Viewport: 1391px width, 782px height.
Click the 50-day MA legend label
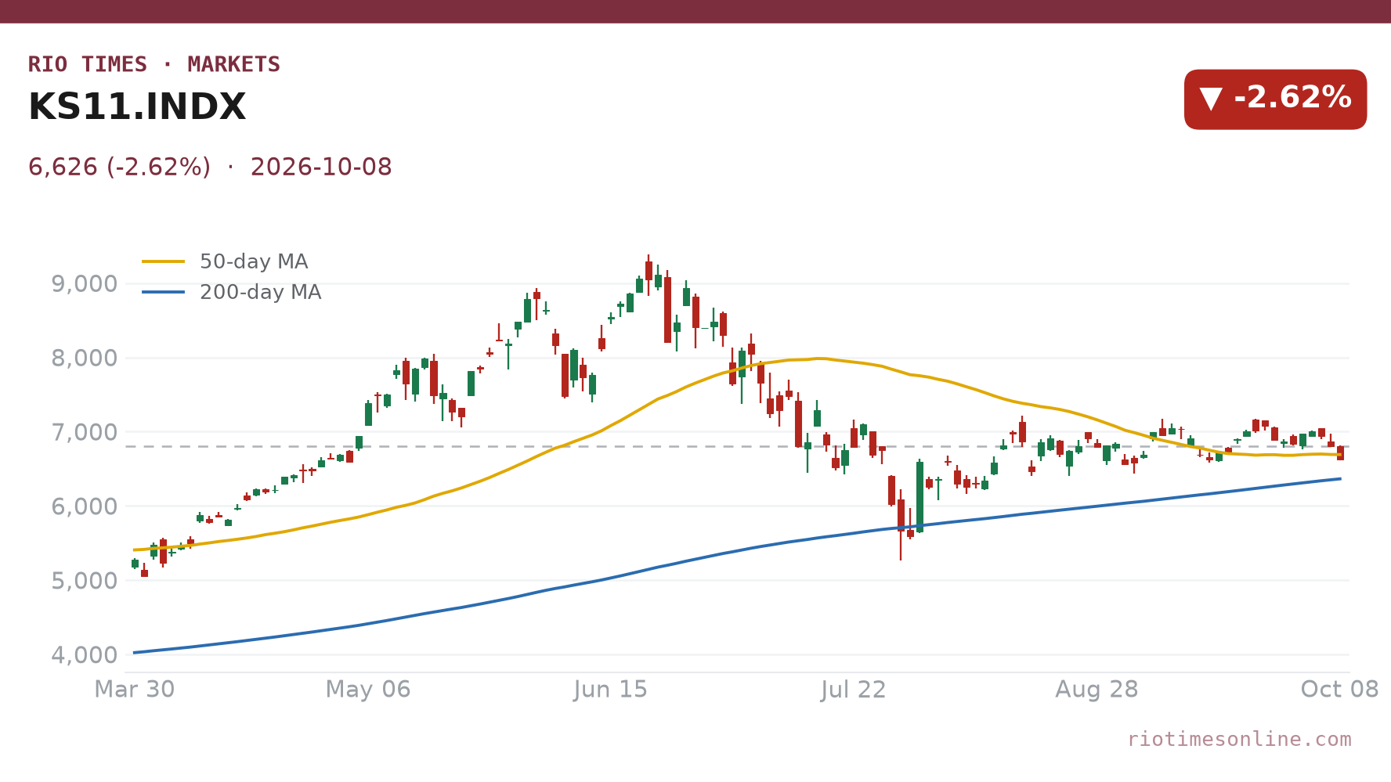coord(254,261)
